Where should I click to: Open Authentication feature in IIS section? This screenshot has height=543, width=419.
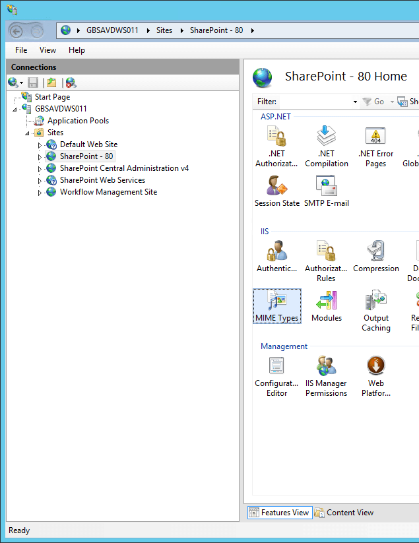tap(276, 257)
